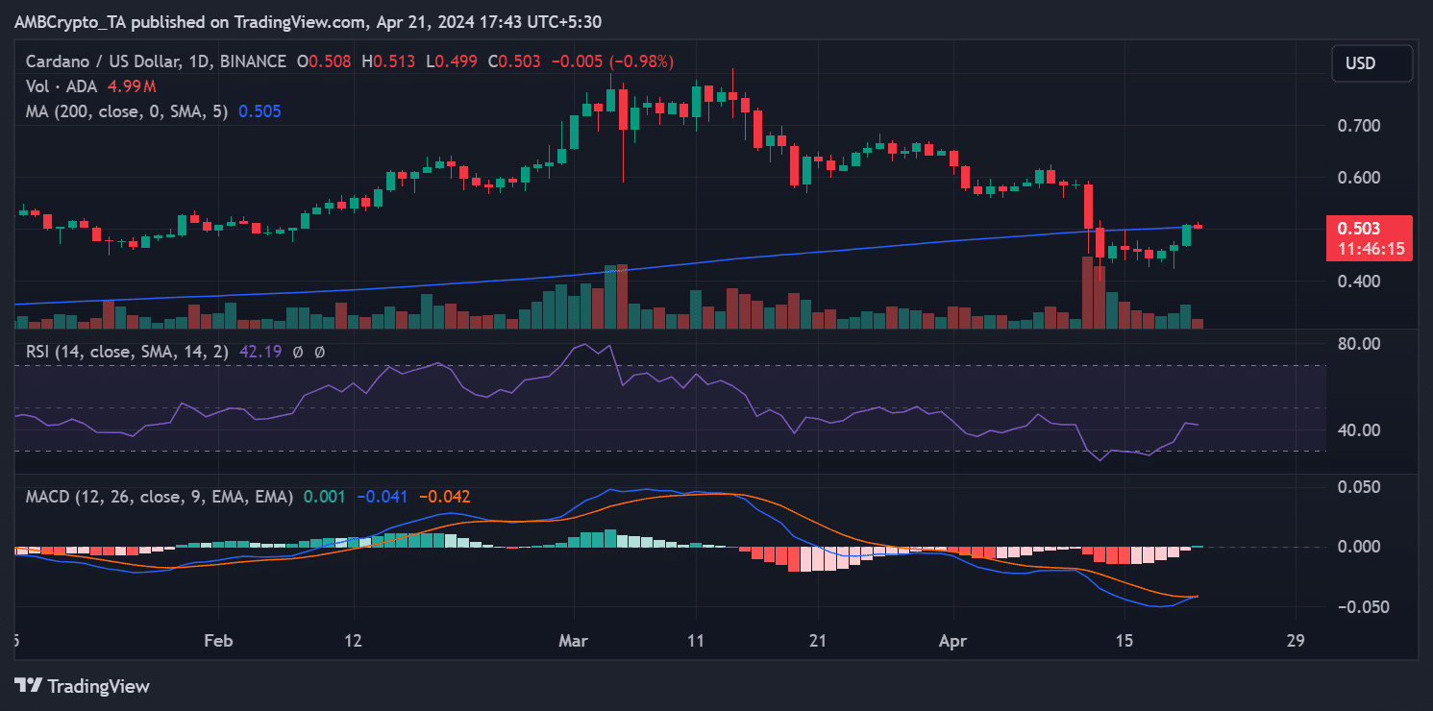Click the MACD signal value -0.042
Screen dimensions: 1433x711
[444, 497]
